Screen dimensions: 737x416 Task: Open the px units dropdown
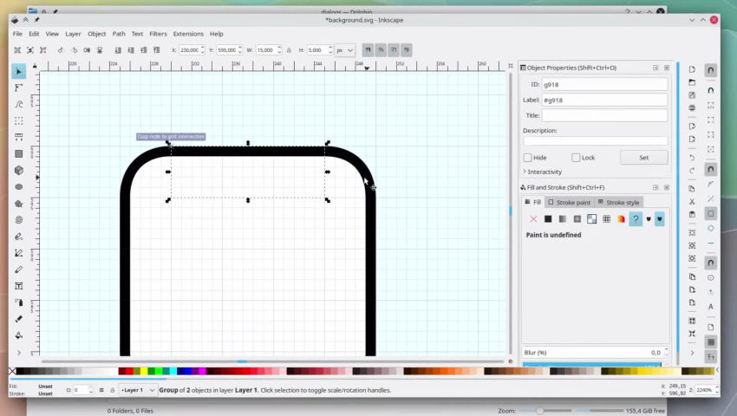(345, 49)
